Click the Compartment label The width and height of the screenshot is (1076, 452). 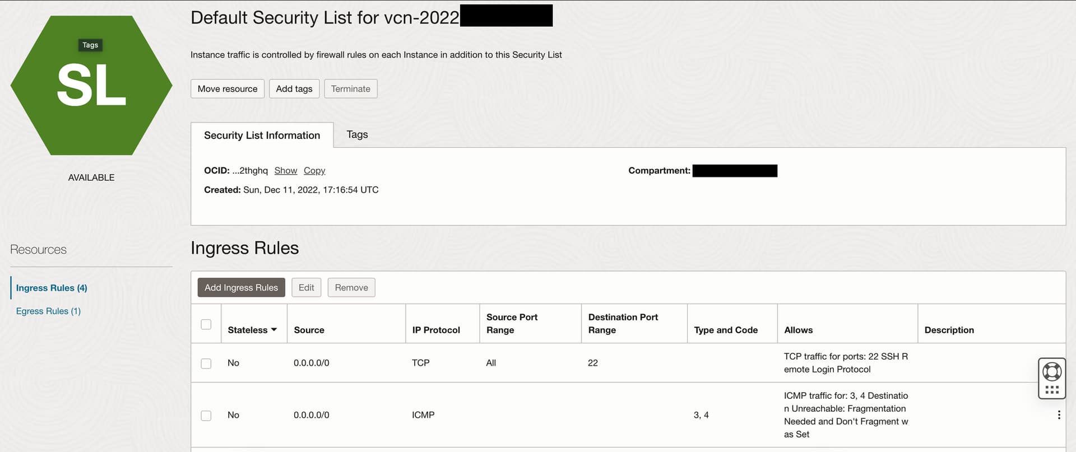pyautogui.click(x=659, y=170)
